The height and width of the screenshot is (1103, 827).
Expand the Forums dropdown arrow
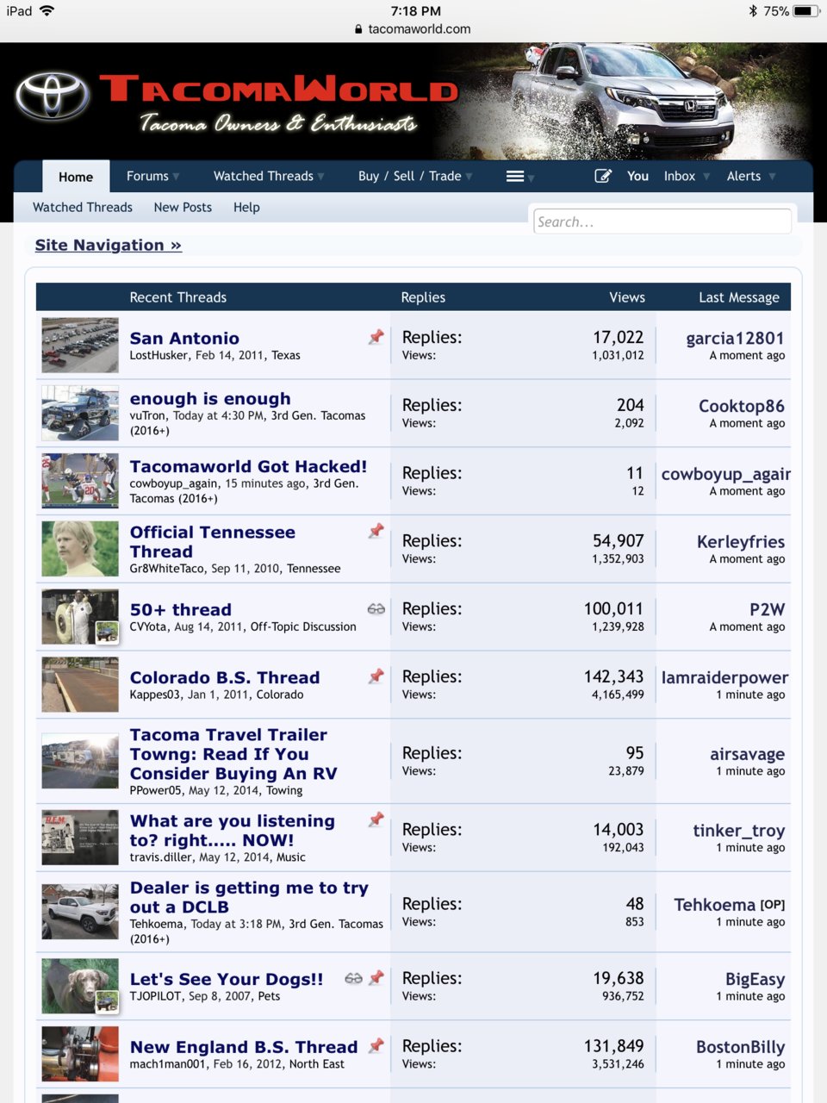pos(176,177)
